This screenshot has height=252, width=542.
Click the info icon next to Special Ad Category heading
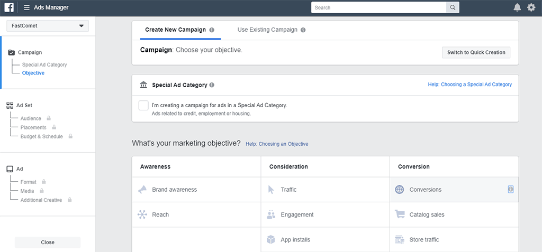212,85
